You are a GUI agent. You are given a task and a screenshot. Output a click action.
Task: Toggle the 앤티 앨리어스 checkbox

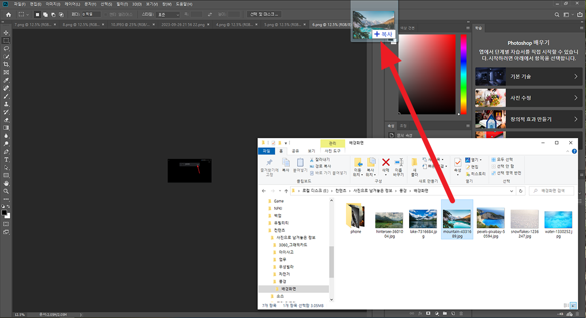106,15
